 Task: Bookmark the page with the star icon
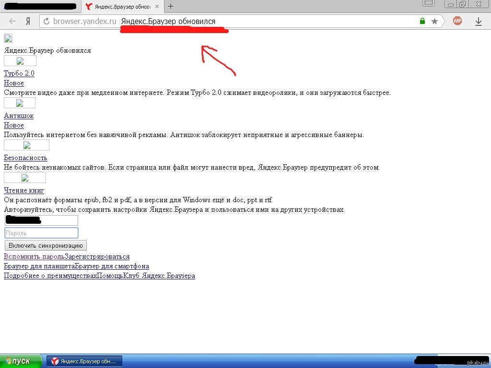coord(434,21)
